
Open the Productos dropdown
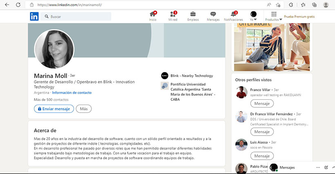pos(274,16)
